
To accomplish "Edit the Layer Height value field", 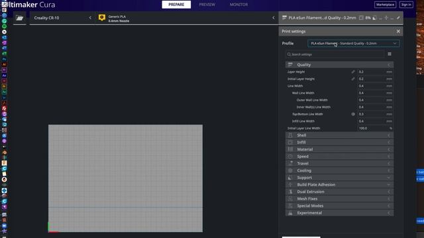I will pos(375,72).
